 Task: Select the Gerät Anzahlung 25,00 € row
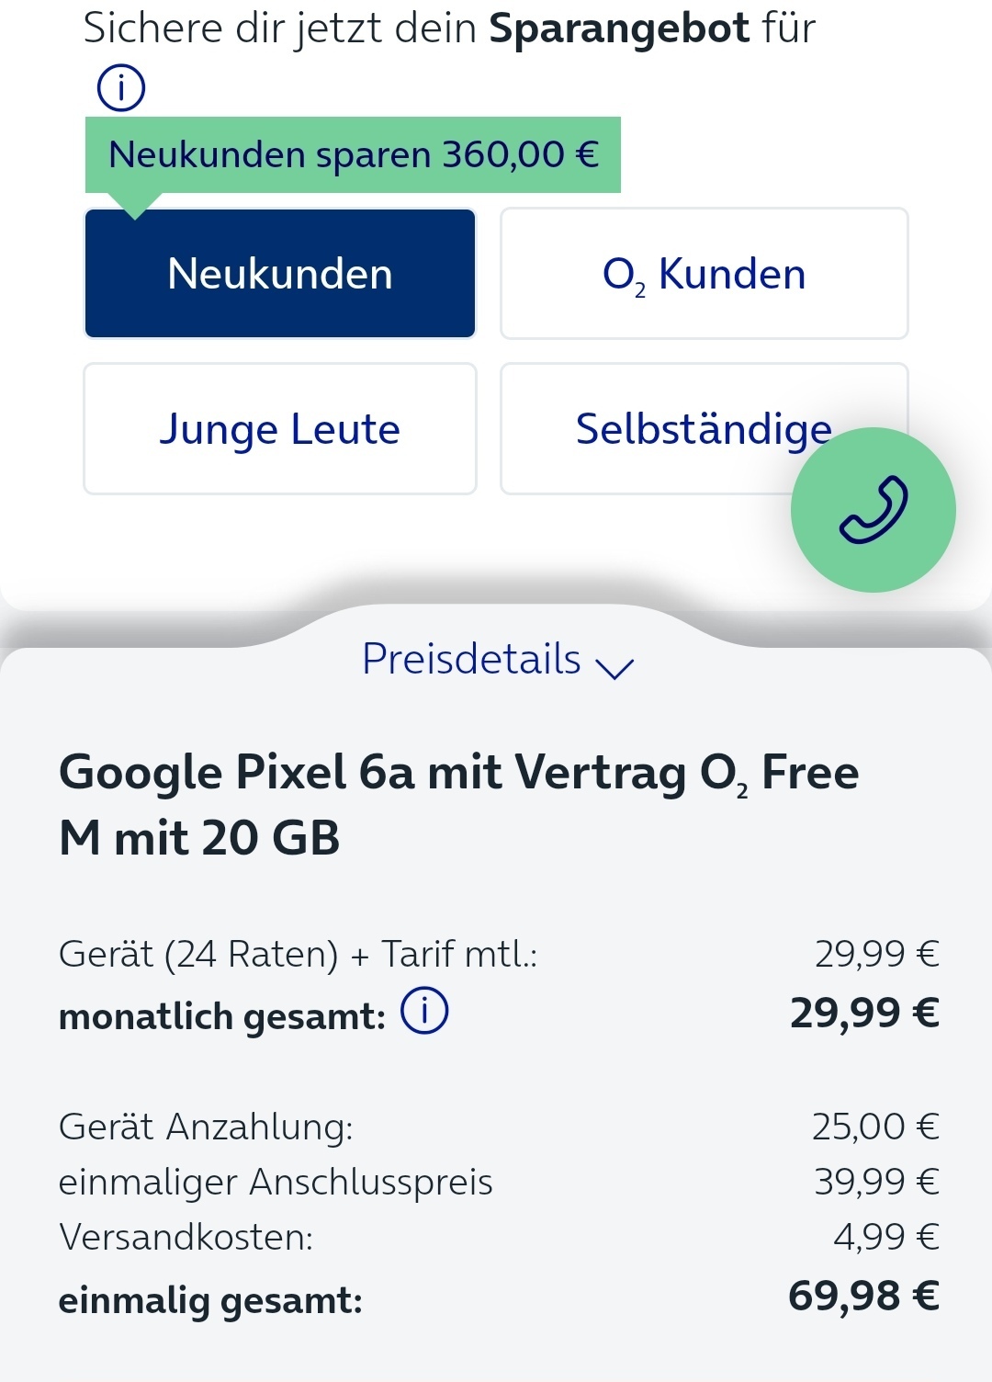499,1127
